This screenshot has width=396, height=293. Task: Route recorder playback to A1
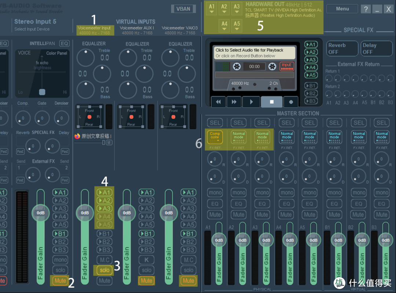coord(311,44)
